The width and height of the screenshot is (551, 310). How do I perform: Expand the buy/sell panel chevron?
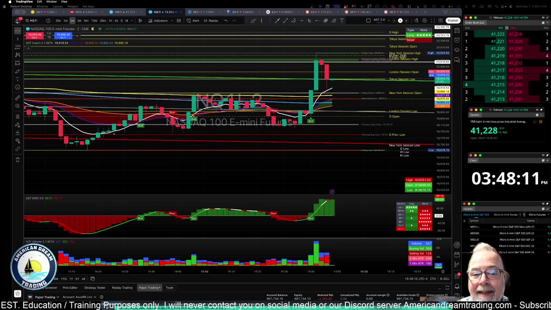[77, 36]
